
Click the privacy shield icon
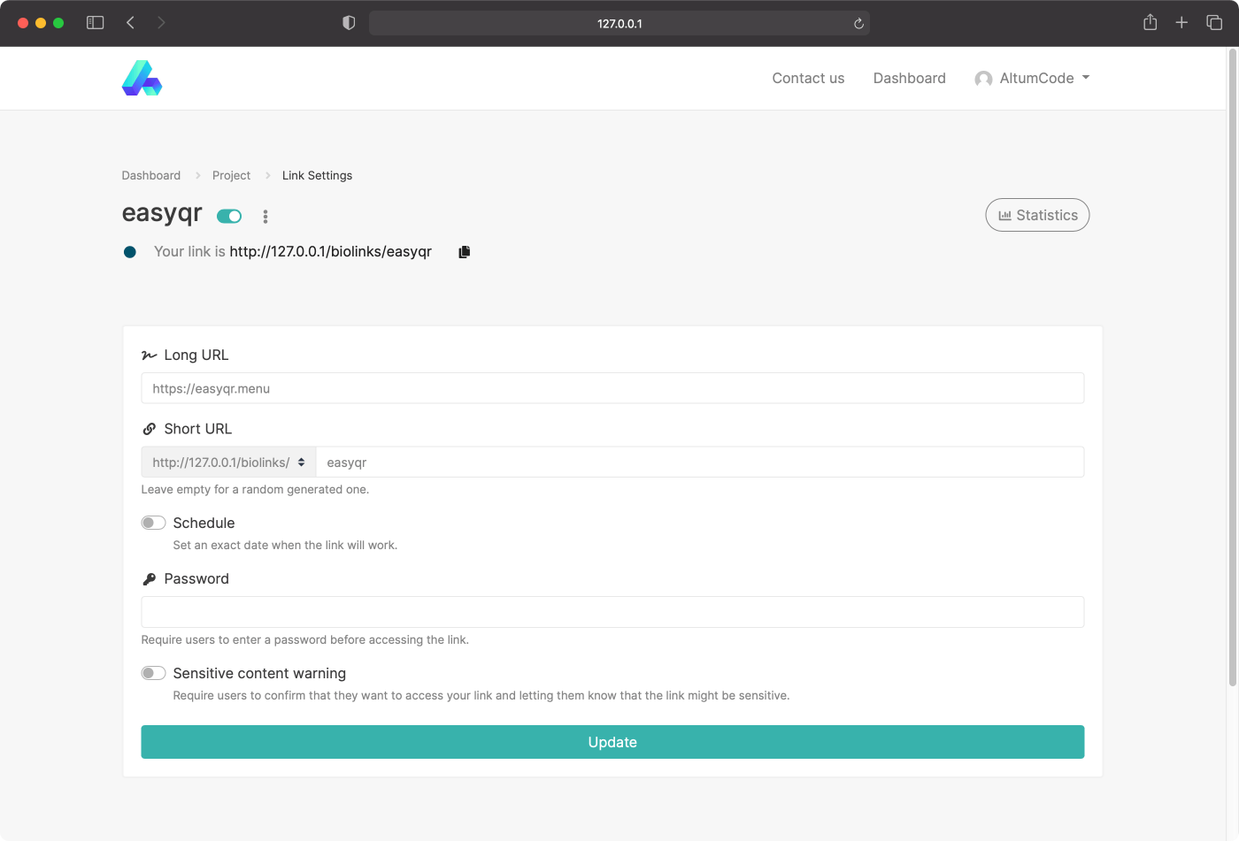click(x=349, y=23)
